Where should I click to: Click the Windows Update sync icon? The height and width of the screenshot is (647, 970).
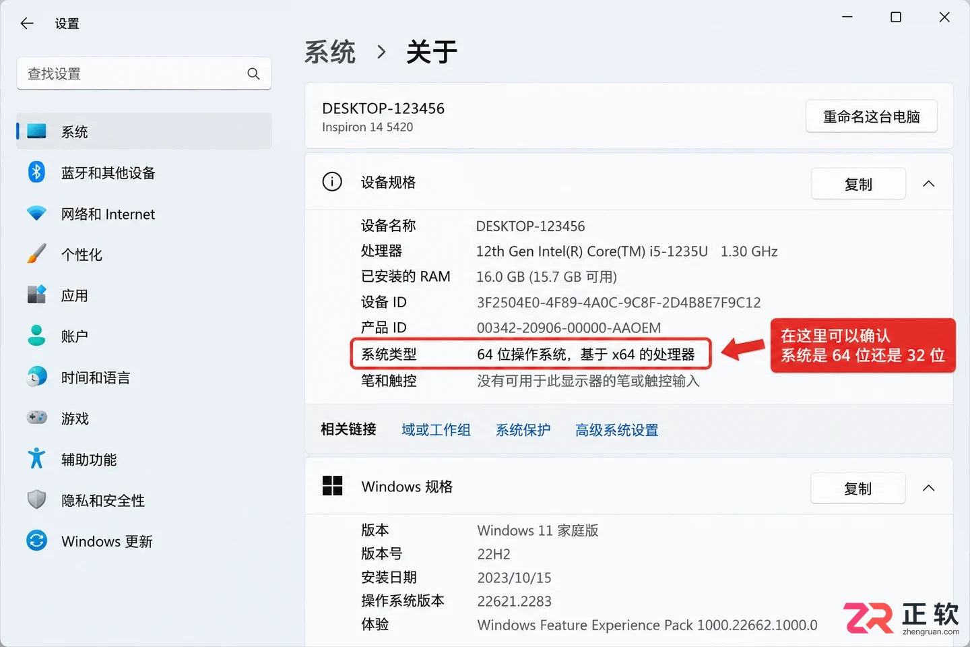pyautogui.click(x=36, y=541)
